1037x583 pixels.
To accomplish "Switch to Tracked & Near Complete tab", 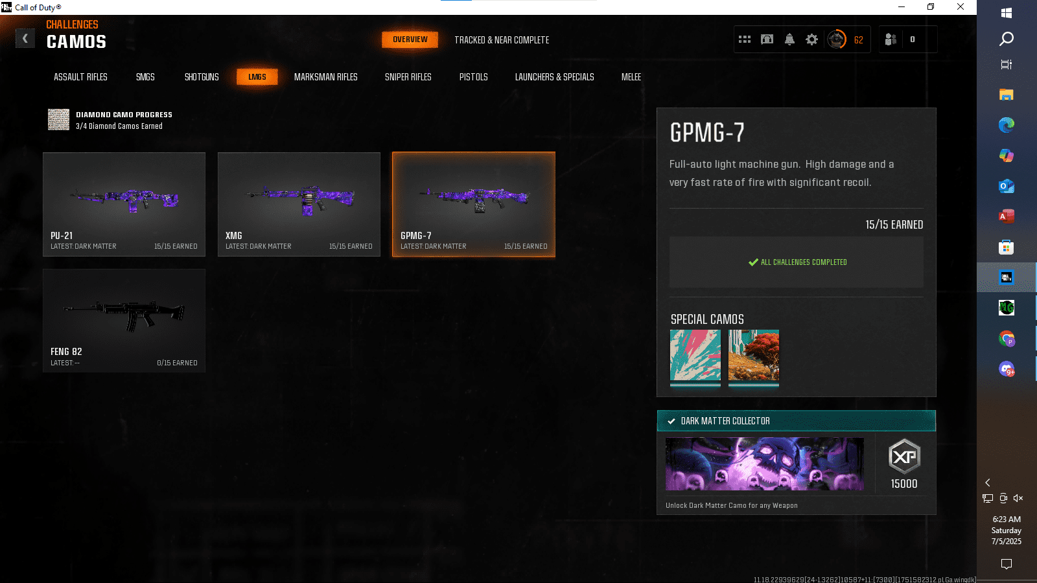I will pyautogui.click(x=502, y=40).
